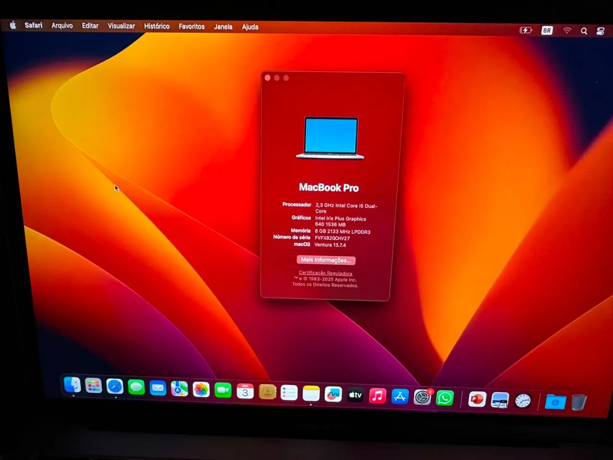Screen dimensions: 613x460
Task: Open the Ajuda menu
Action: [x=250, y=27]
